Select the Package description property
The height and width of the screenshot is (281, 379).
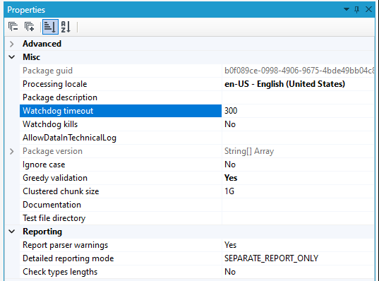click(121, 97)
